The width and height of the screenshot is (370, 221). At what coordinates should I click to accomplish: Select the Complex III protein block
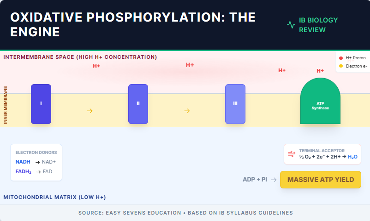pos(235,104)
